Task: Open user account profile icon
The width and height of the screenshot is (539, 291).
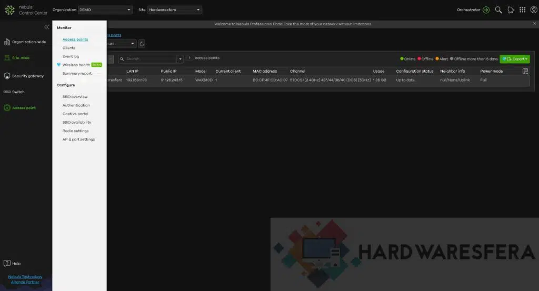Action: (x=534, y=10)
